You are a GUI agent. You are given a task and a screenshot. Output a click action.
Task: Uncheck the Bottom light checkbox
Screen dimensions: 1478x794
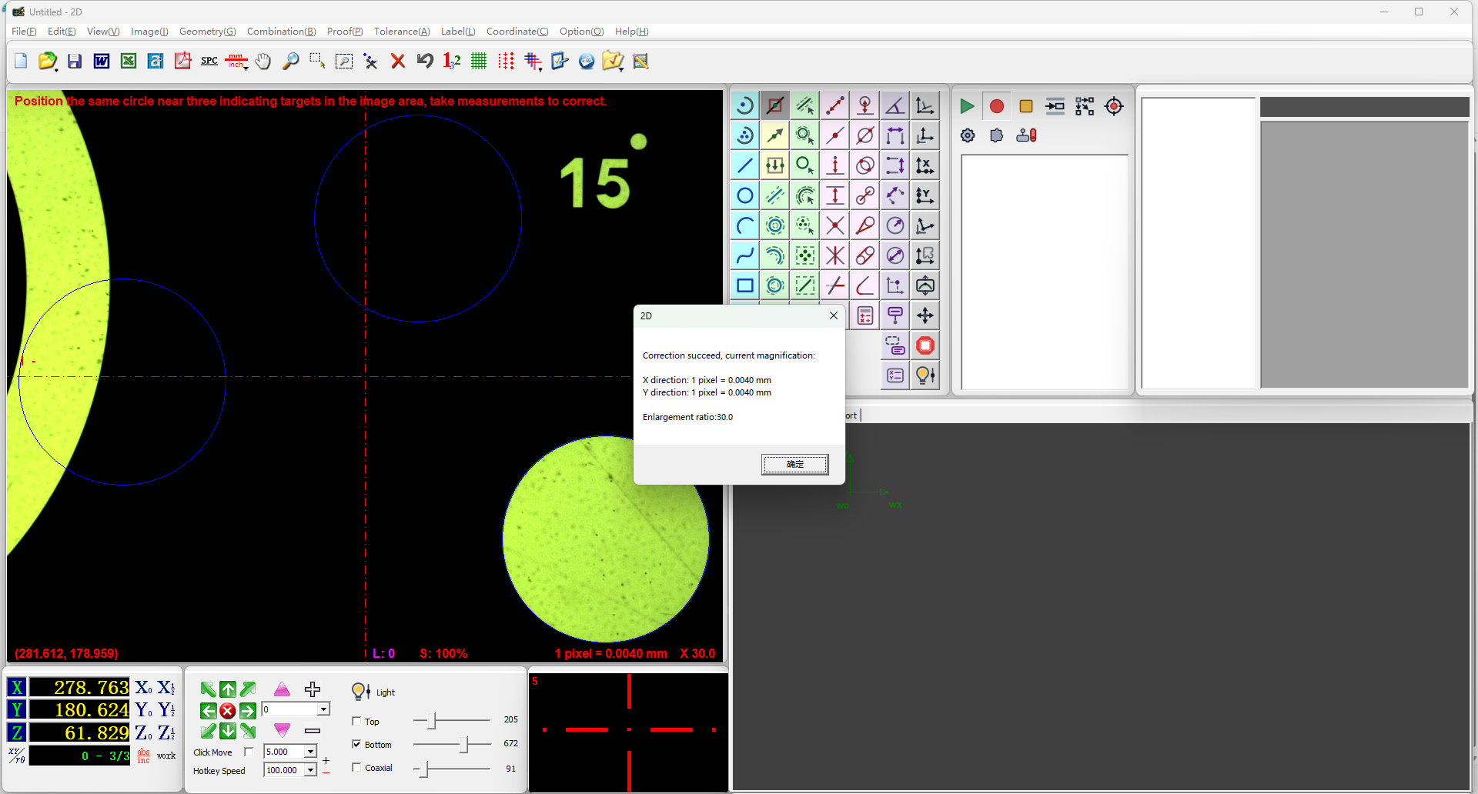(x=356, y=744)
